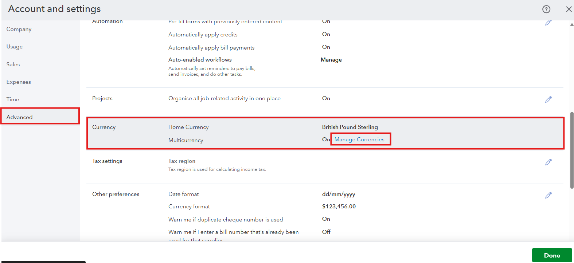
Task: Open the Company settings tab
Action: pyautogui.click(x=19, y=29)
